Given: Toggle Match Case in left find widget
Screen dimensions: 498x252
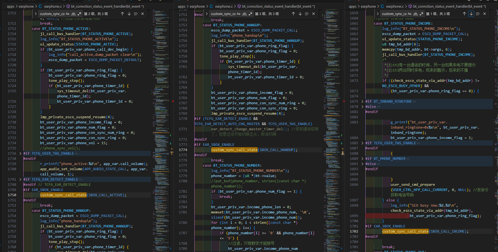Looking at the screenshot, I should click(67, 14).
